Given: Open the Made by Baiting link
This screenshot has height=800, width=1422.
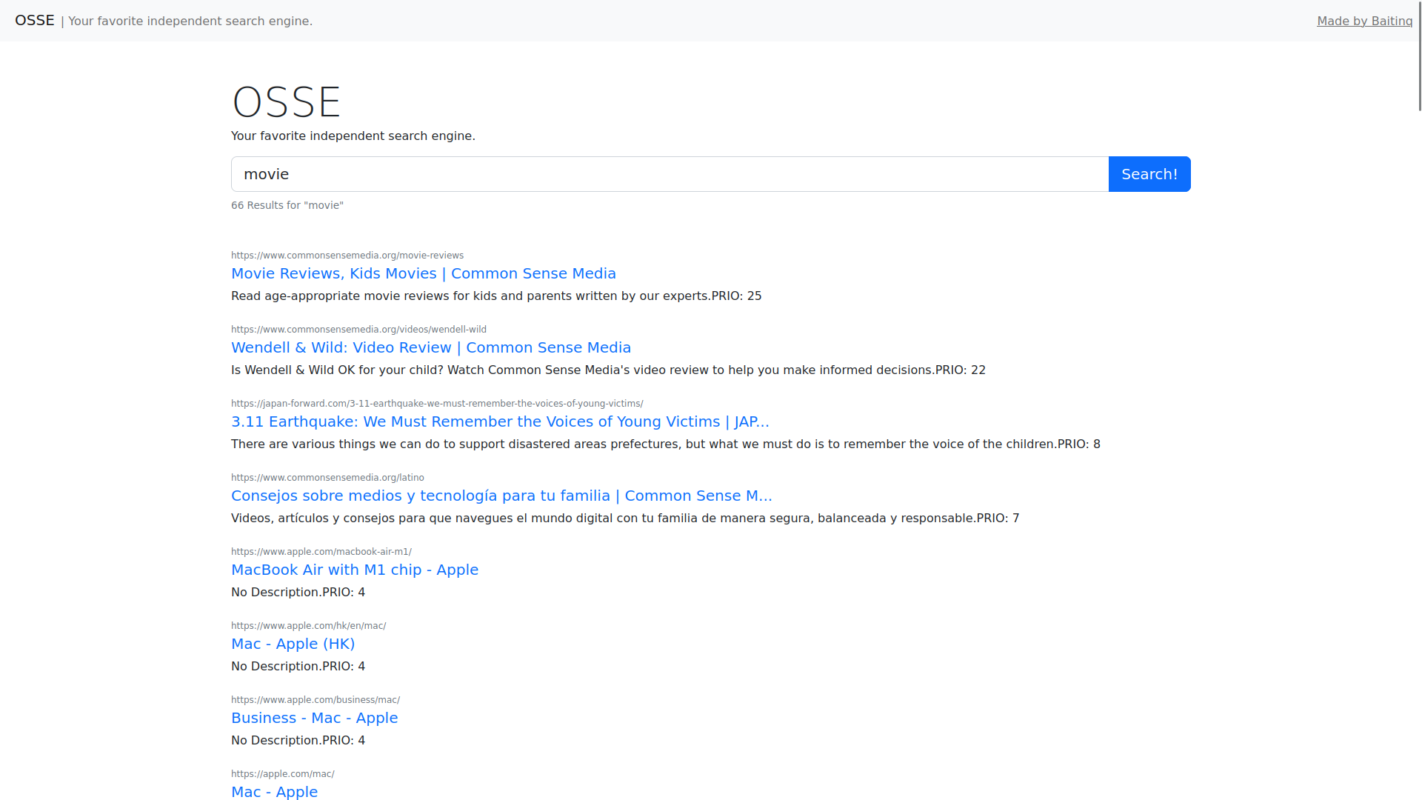Looking at the screenshot, I should pyautogui.click(x=1364, y=21).
